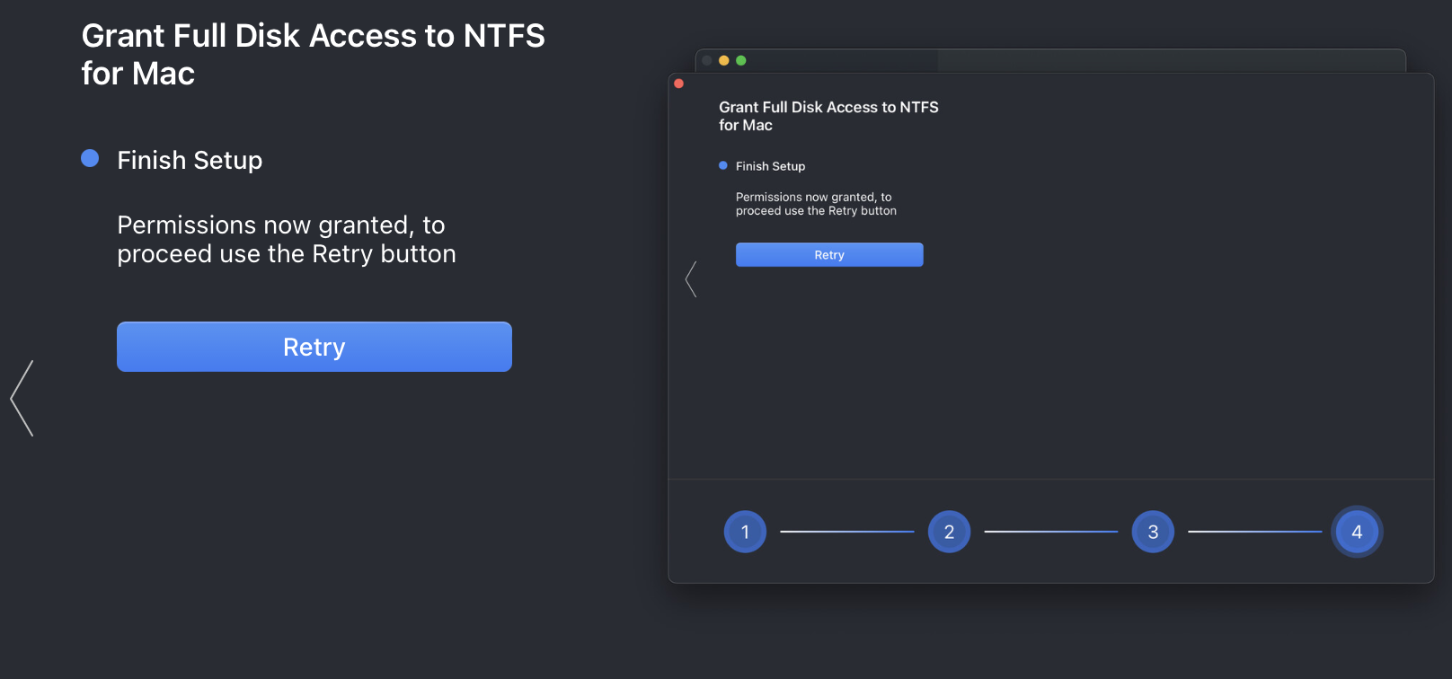Close the setup window with the red dot
Viewport: 1452px width, 679px height.
[679, 84]
